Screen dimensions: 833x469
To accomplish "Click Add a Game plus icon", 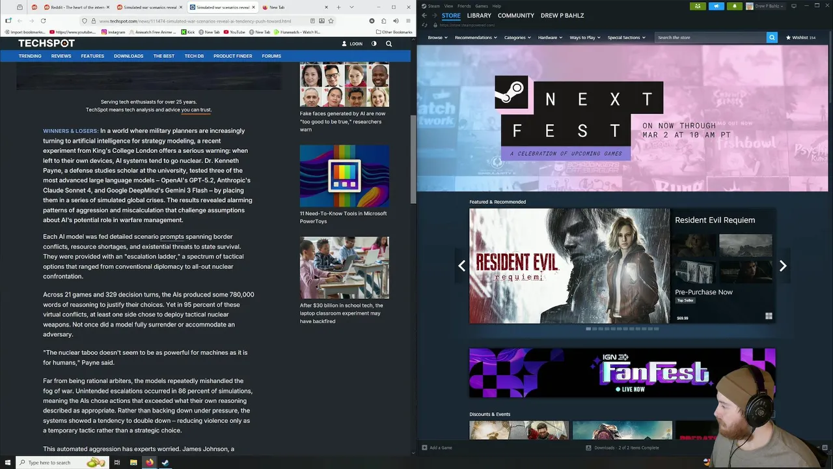I will point(424,448).
